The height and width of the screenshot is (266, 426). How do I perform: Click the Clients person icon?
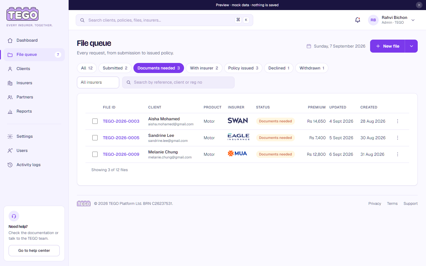[x=10, y=69]
